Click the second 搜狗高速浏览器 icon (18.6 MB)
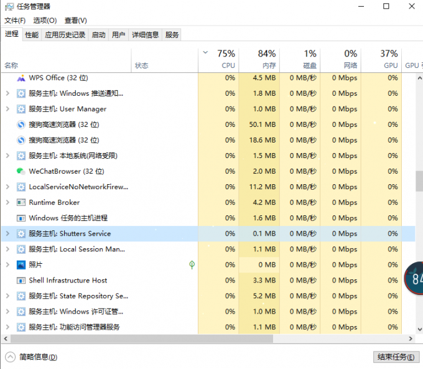Image resolution: width=423 pixels, height=369 pixels. pos(21,141)
